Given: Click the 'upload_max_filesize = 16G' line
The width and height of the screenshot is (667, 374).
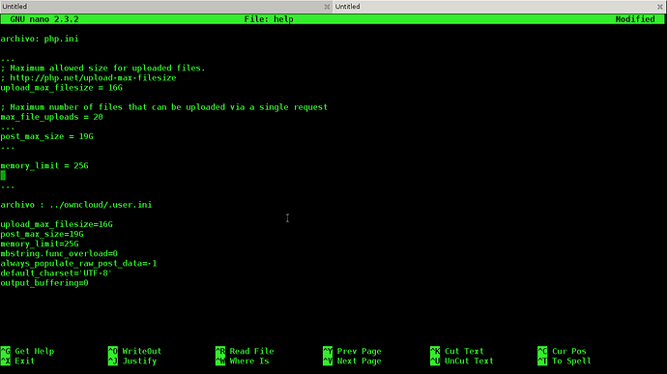Looking at the screenshot, I should click(61, 88).
